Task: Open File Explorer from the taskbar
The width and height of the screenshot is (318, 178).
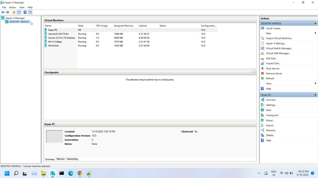Action: coord(43,173)
